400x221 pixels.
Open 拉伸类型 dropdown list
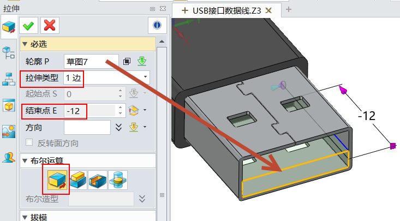(x=145, y=77)
